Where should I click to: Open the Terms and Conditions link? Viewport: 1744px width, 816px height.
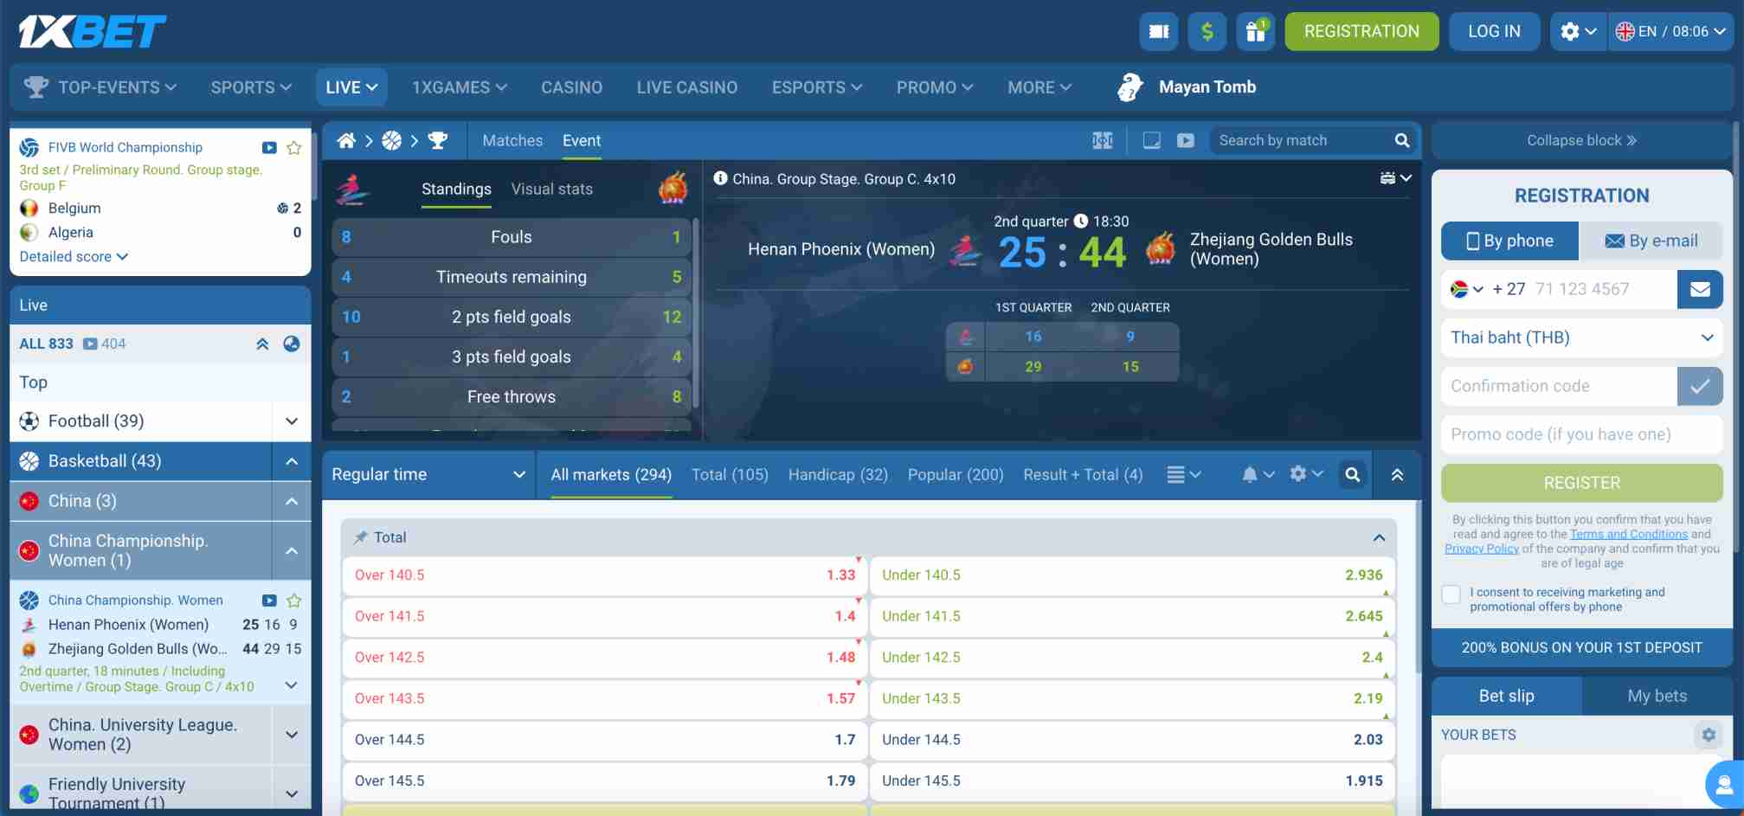pyautogui.click(x=1628, y=534)
